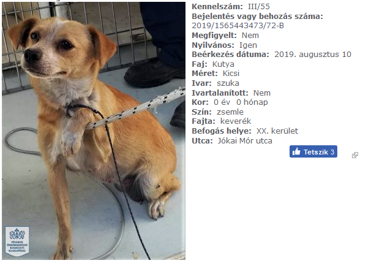
Task: Click the Megfigyelt value Nem
Action: pos(250,36)
